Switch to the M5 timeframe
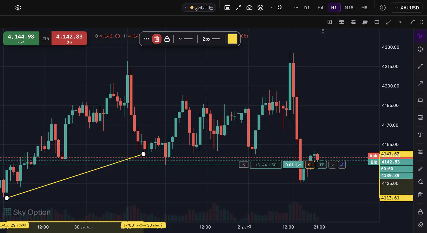Image resolution: width=427 pixels, height=233 pixels. coord(364,8)
